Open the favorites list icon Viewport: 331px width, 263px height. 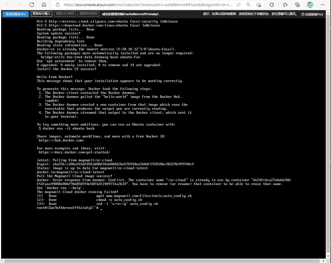click(x=285, y=5)
